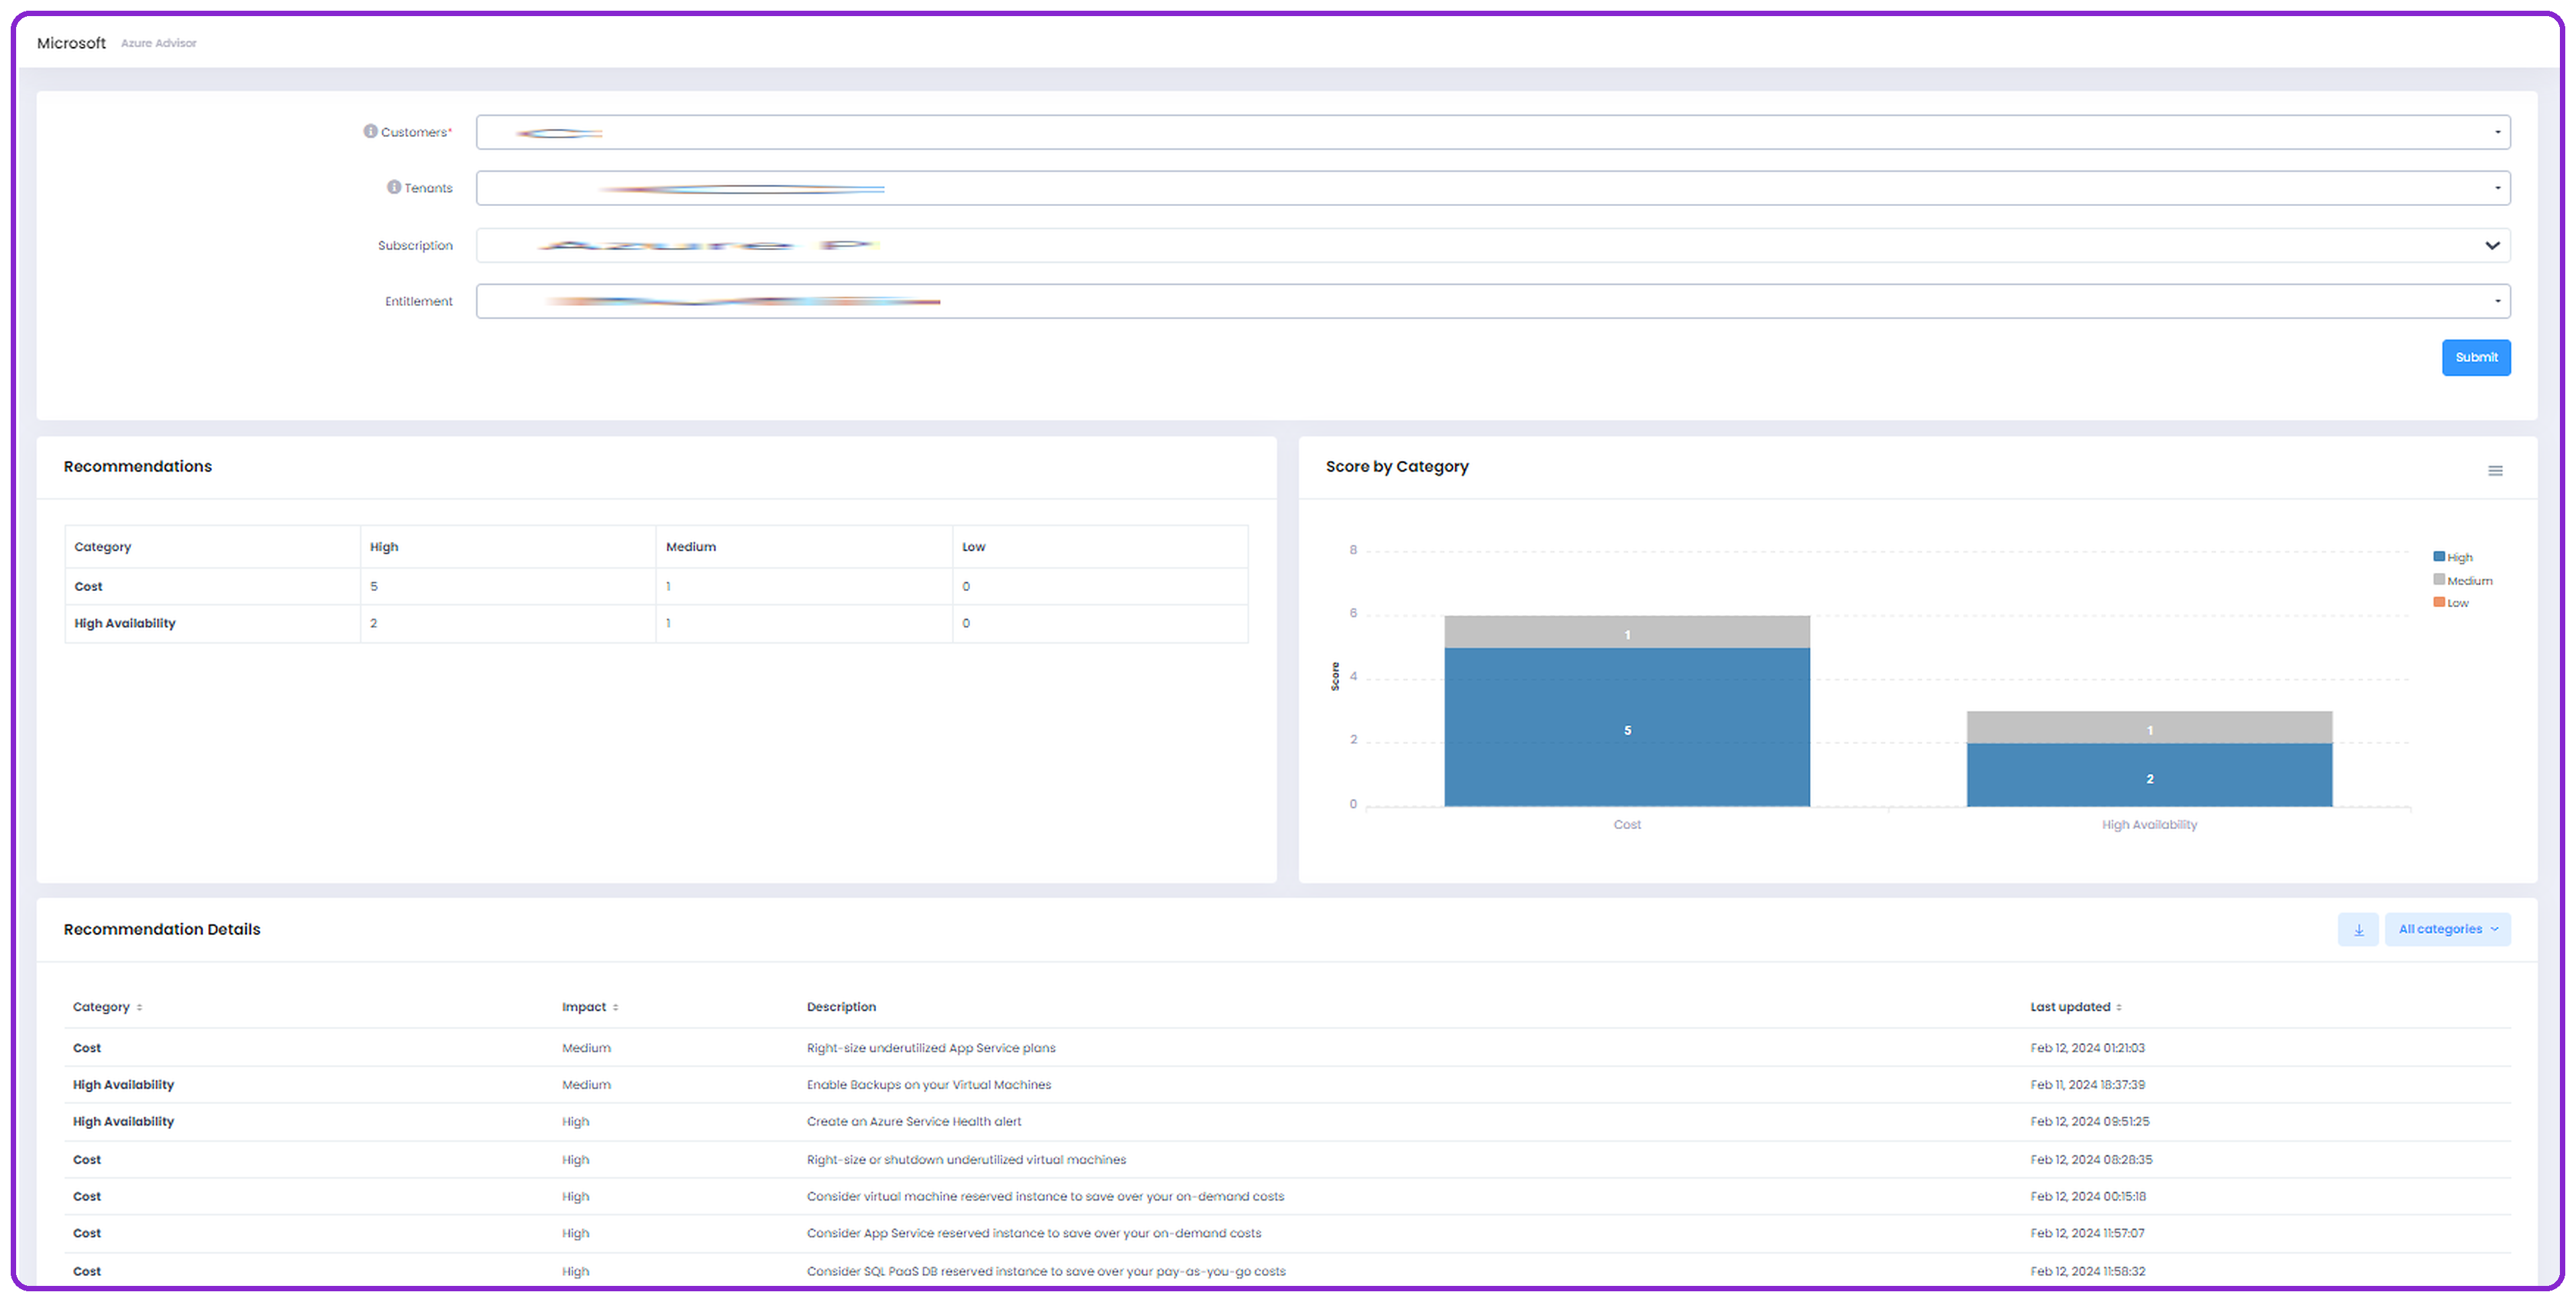Expand the Subscription dropdown chevron
The image size is (2576, 1302).
tap(2492, 245)
